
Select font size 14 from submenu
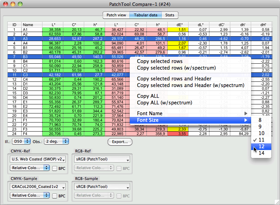point(261,153)
